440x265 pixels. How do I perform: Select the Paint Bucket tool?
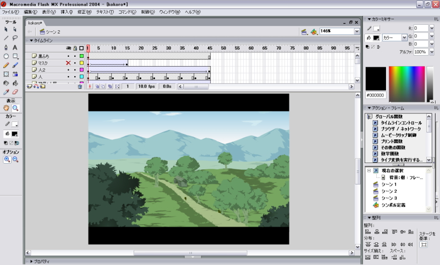tap(15, 83)
